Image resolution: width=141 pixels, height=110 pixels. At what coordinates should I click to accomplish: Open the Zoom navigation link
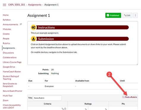click(6, 100)
